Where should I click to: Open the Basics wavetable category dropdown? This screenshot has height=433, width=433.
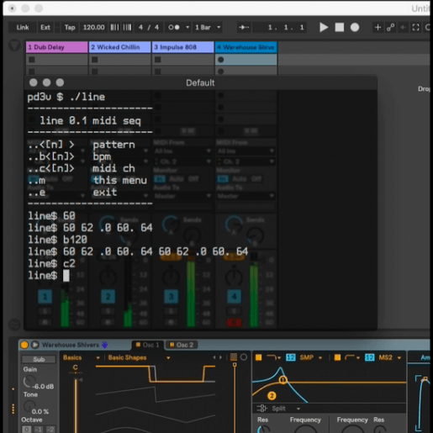82,357
